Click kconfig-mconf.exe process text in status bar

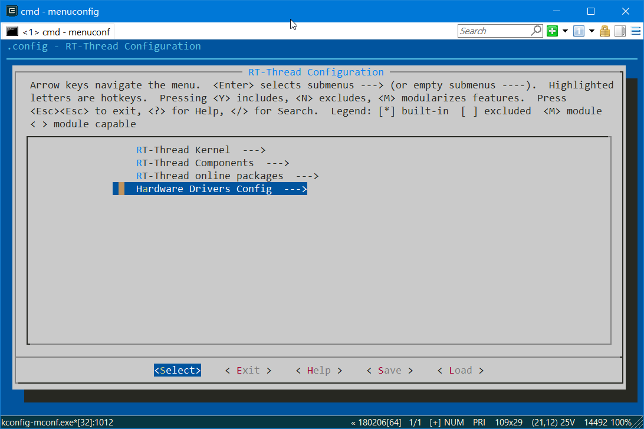[x=57, y=423]
